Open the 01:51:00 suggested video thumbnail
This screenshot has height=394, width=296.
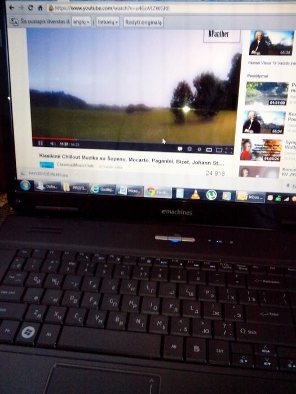point(267,93)
